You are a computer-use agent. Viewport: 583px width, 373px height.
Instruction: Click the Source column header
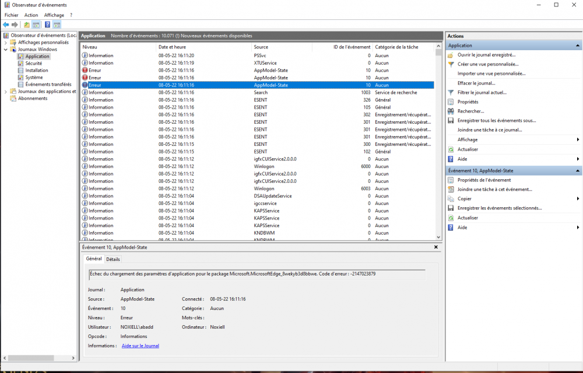click(x=261, y=47)
